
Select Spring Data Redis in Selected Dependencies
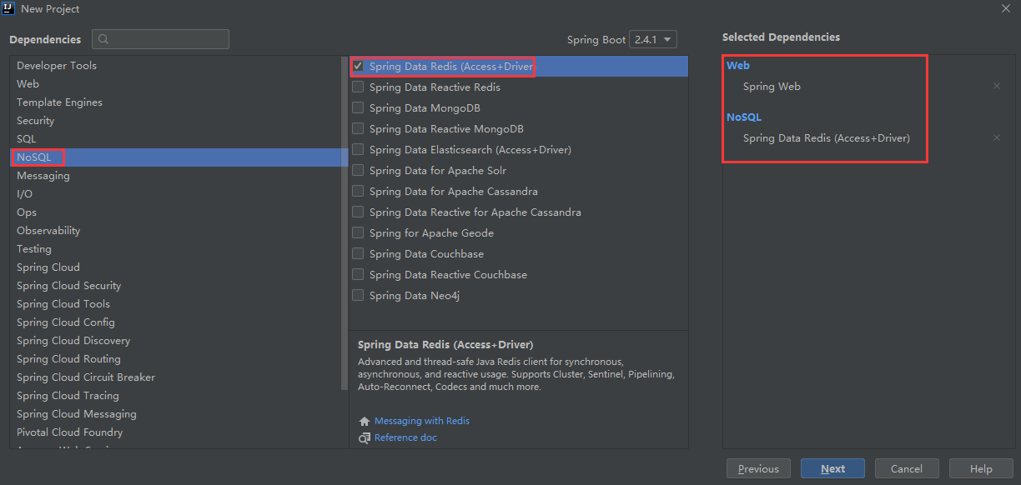827,138
